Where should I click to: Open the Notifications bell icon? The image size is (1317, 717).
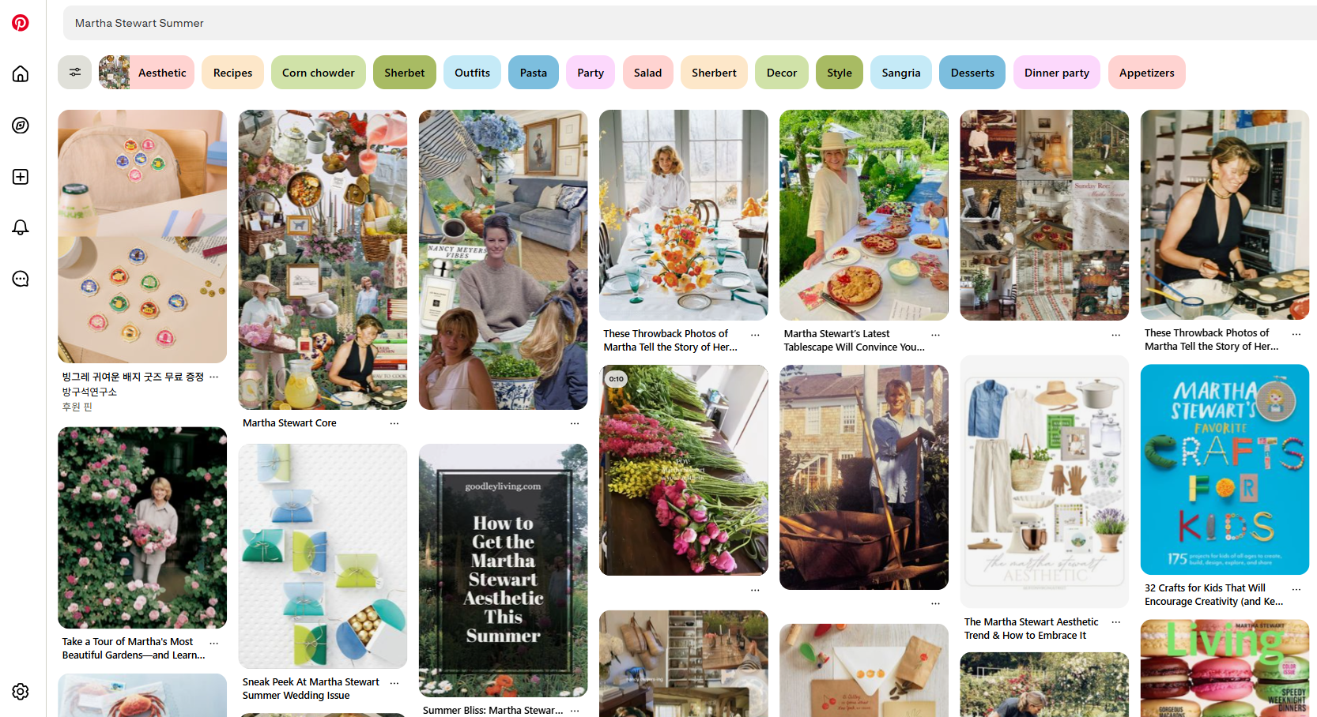[x=21, y=227]
